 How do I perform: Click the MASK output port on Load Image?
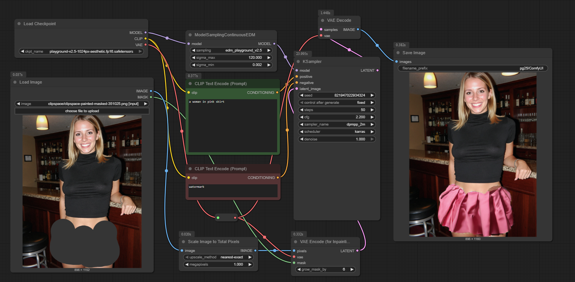click(151, 97)
